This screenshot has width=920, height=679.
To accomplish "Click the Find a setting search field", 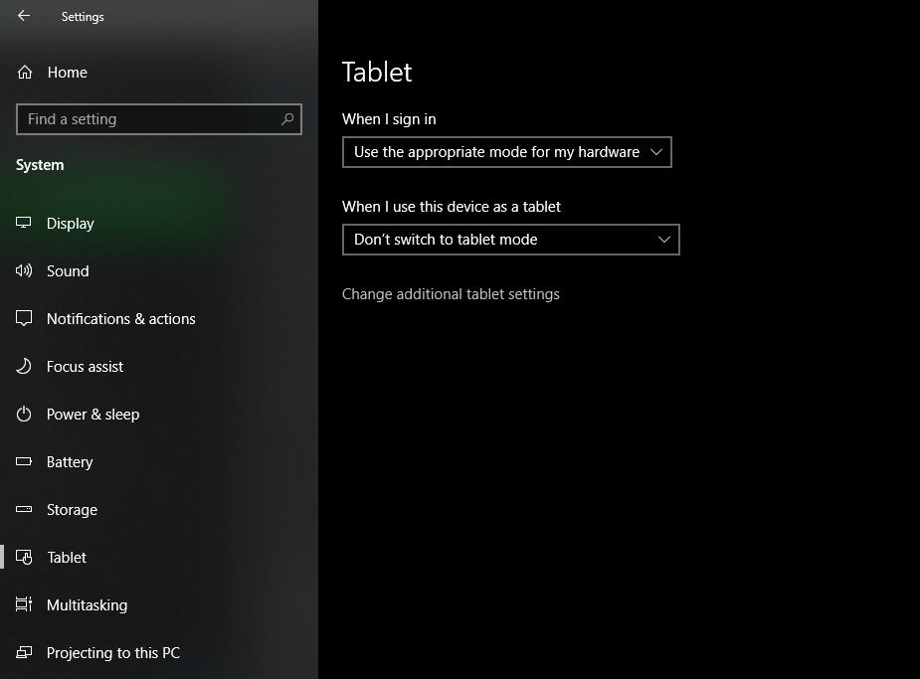I will (149, 119).
